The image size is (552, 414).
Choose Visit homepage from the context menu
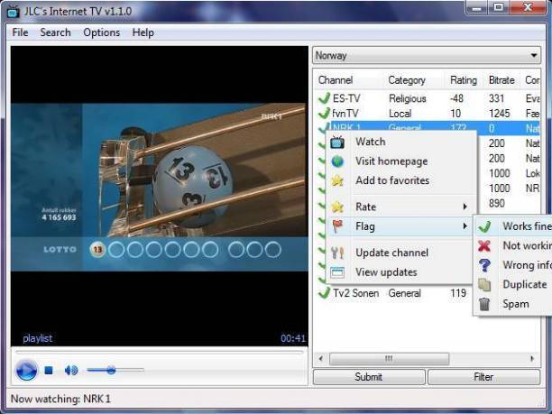pos(402,161)
